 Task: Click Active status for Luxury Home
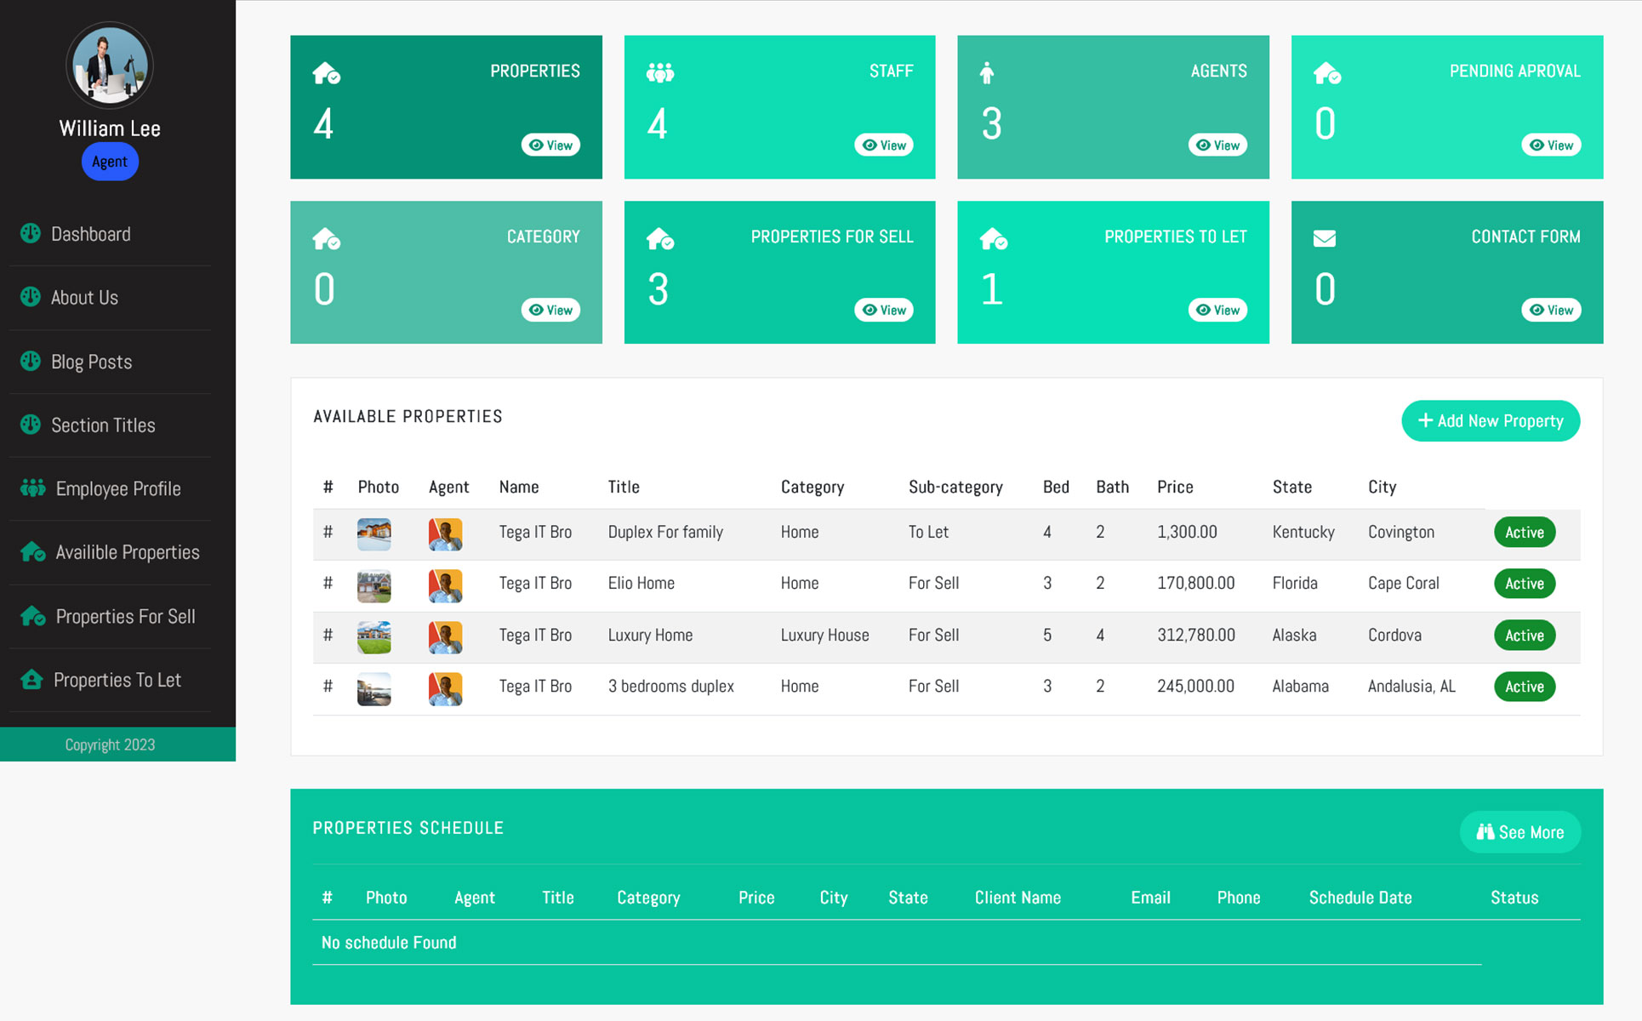tap(1524, 635)
